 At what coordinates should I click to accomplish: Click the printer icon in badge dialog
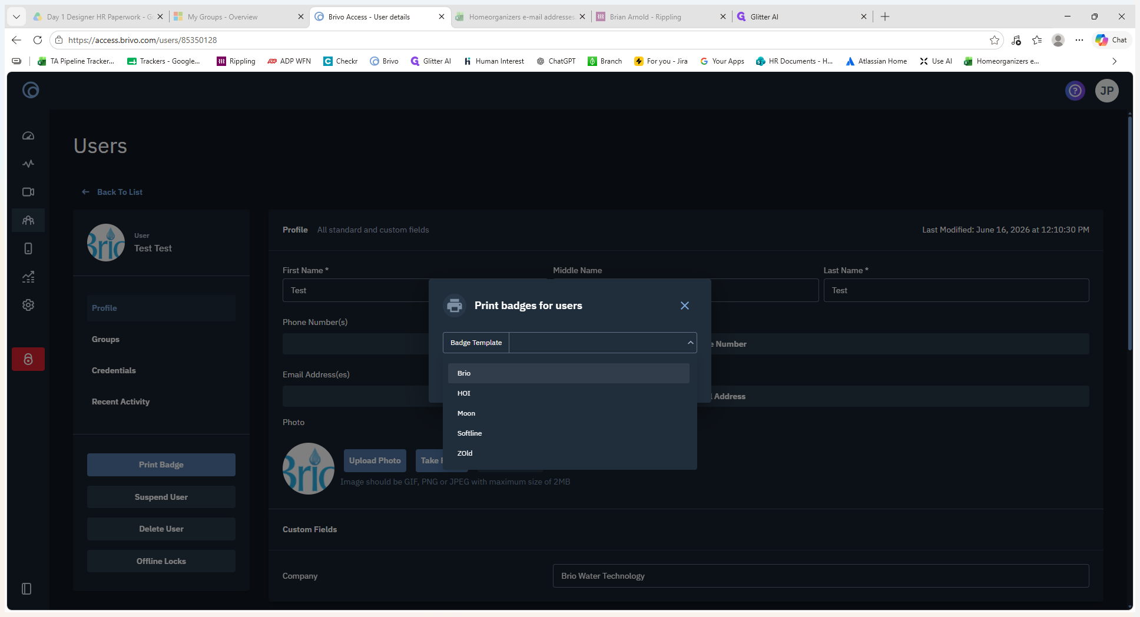[455, 306]
